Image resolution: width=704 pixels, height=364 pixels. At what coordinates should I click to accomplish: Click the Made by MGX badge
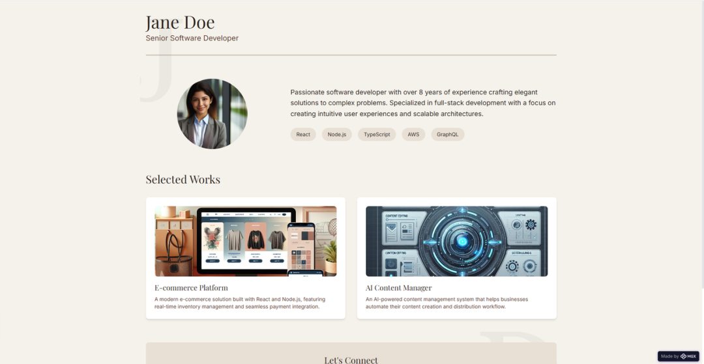click(x=679, y=356)
